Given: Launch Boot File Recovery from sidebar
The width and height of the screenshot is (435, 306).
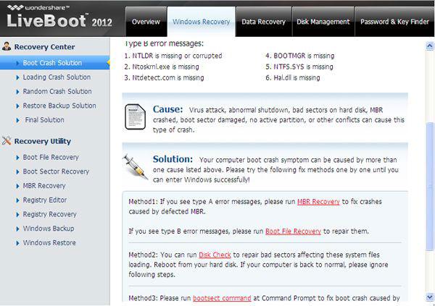Looking at the screenshot, I should coord(51,157).
